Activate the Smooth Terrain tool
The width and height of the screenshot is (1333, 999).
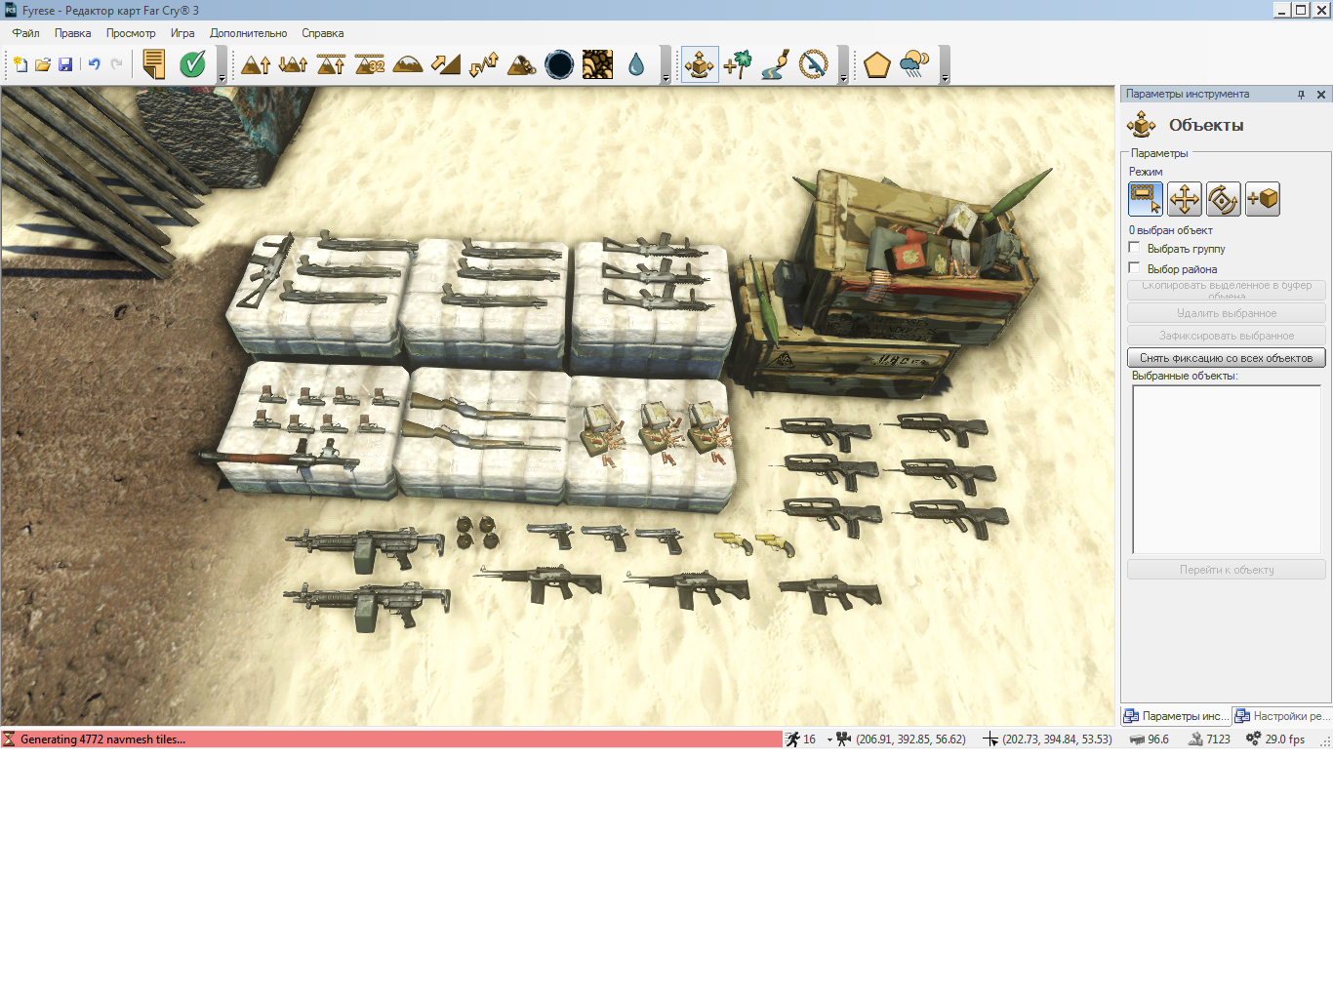pos(408,63)
